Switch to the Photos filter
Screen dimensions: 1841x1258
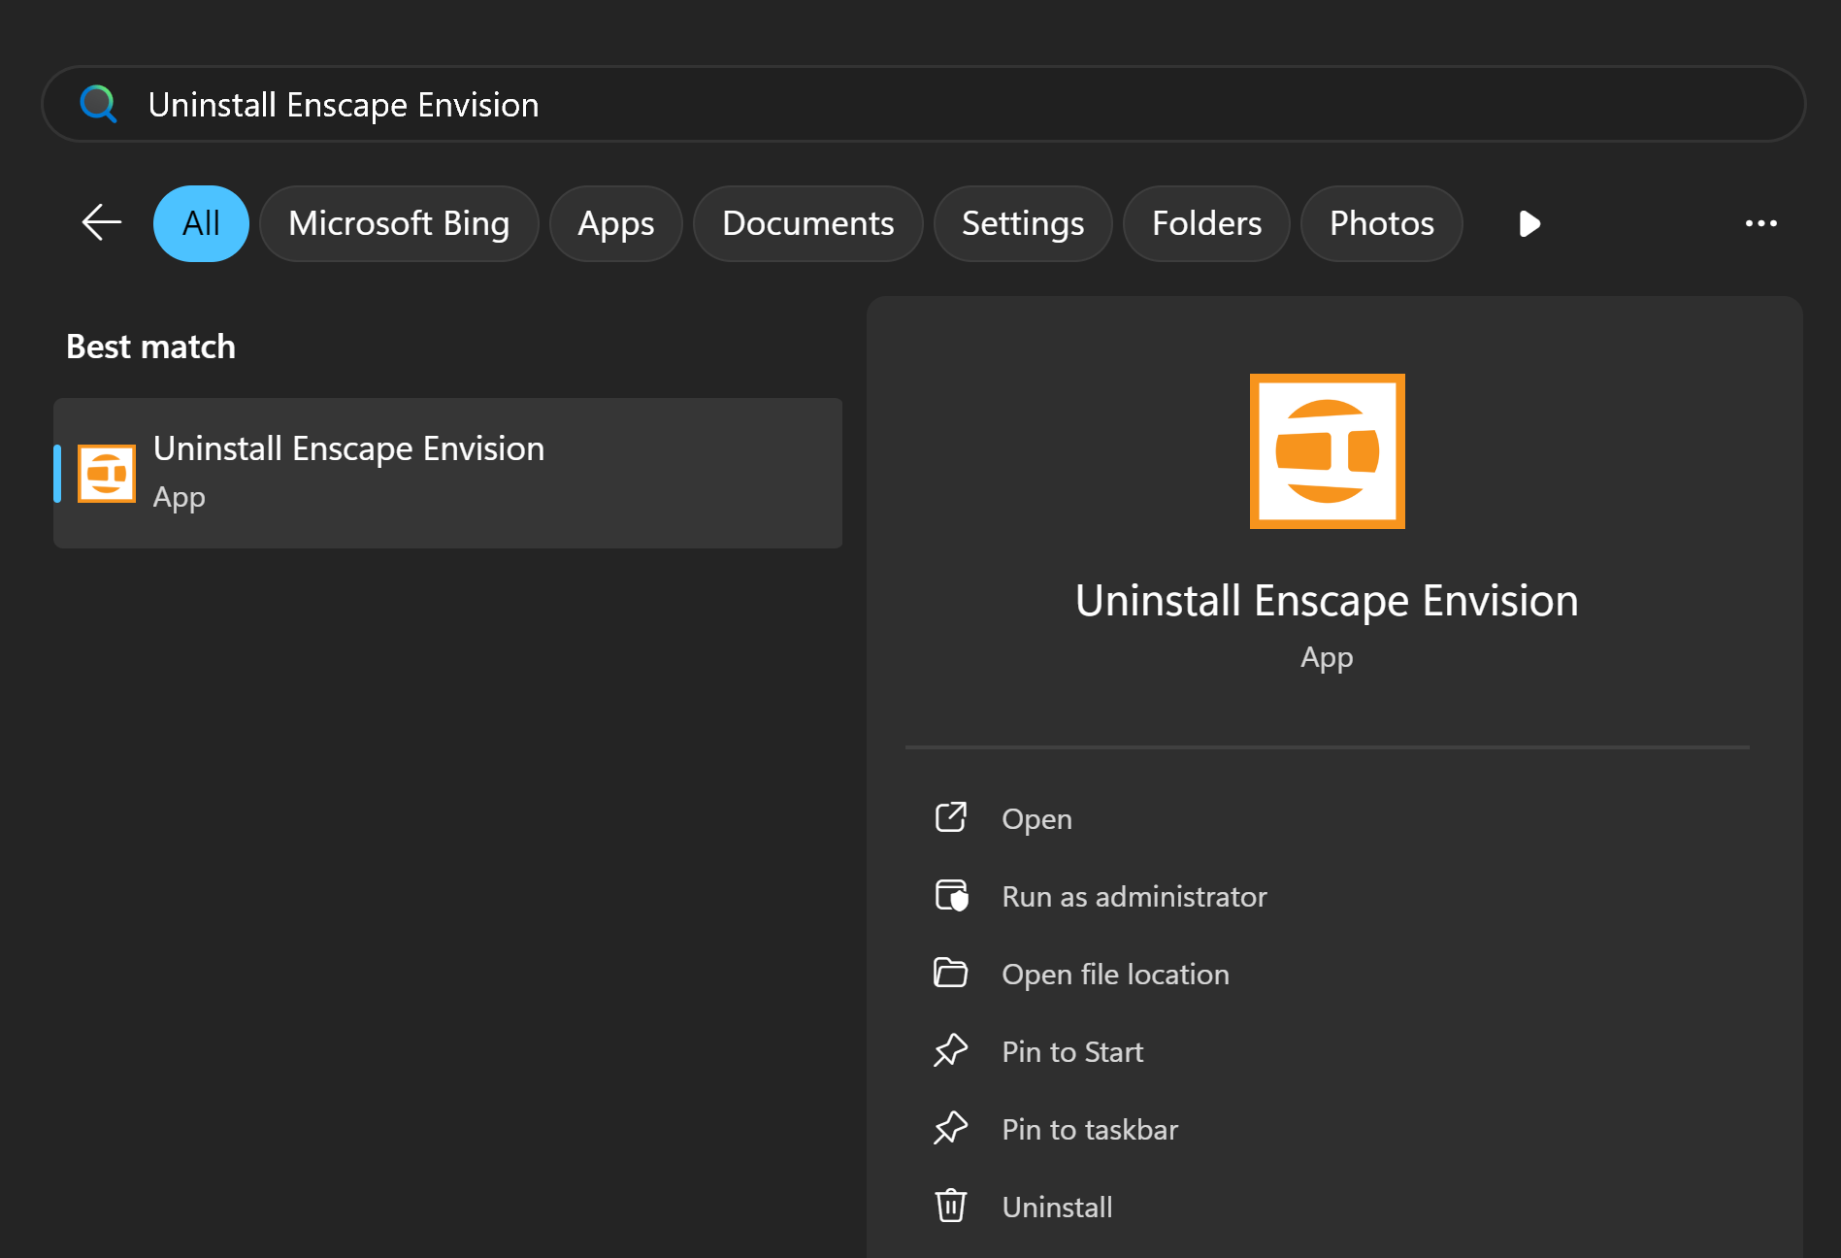tap(1382, 223)
